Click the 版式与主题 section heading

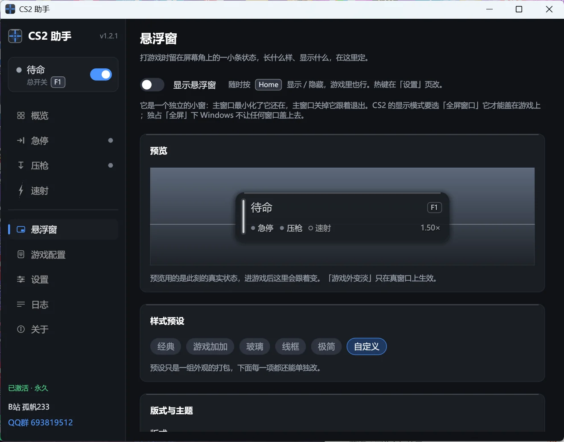pos(172,410)
